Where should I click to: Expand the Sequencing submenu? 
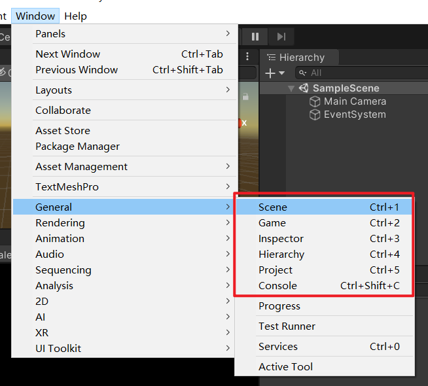point(124,270)
